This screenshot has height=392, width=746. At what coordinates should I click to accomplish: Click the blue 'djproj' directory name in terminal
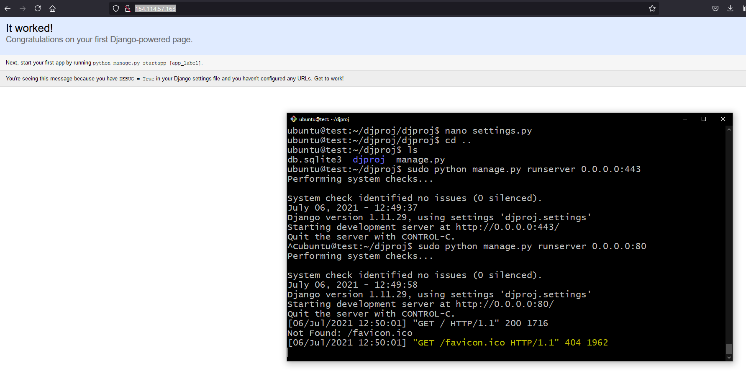pyautogui.click(x=369, y=160)
